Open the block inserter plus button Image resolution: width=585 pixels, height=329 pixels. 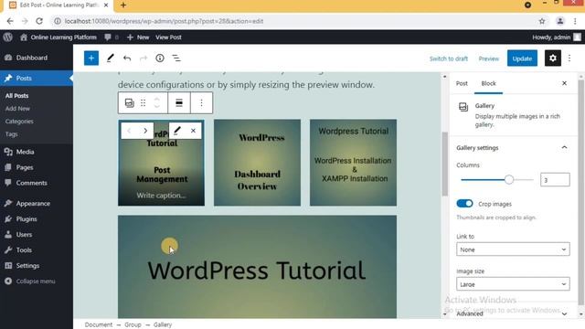click(91, 58)
